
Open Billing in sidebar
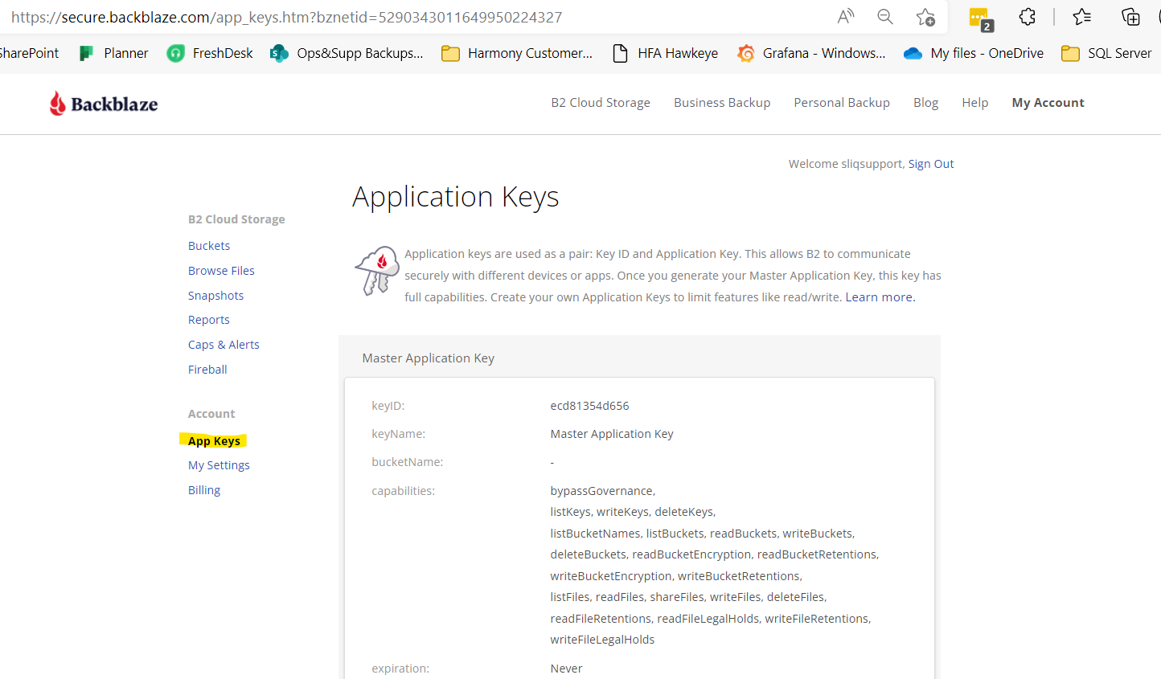point(204,490)
